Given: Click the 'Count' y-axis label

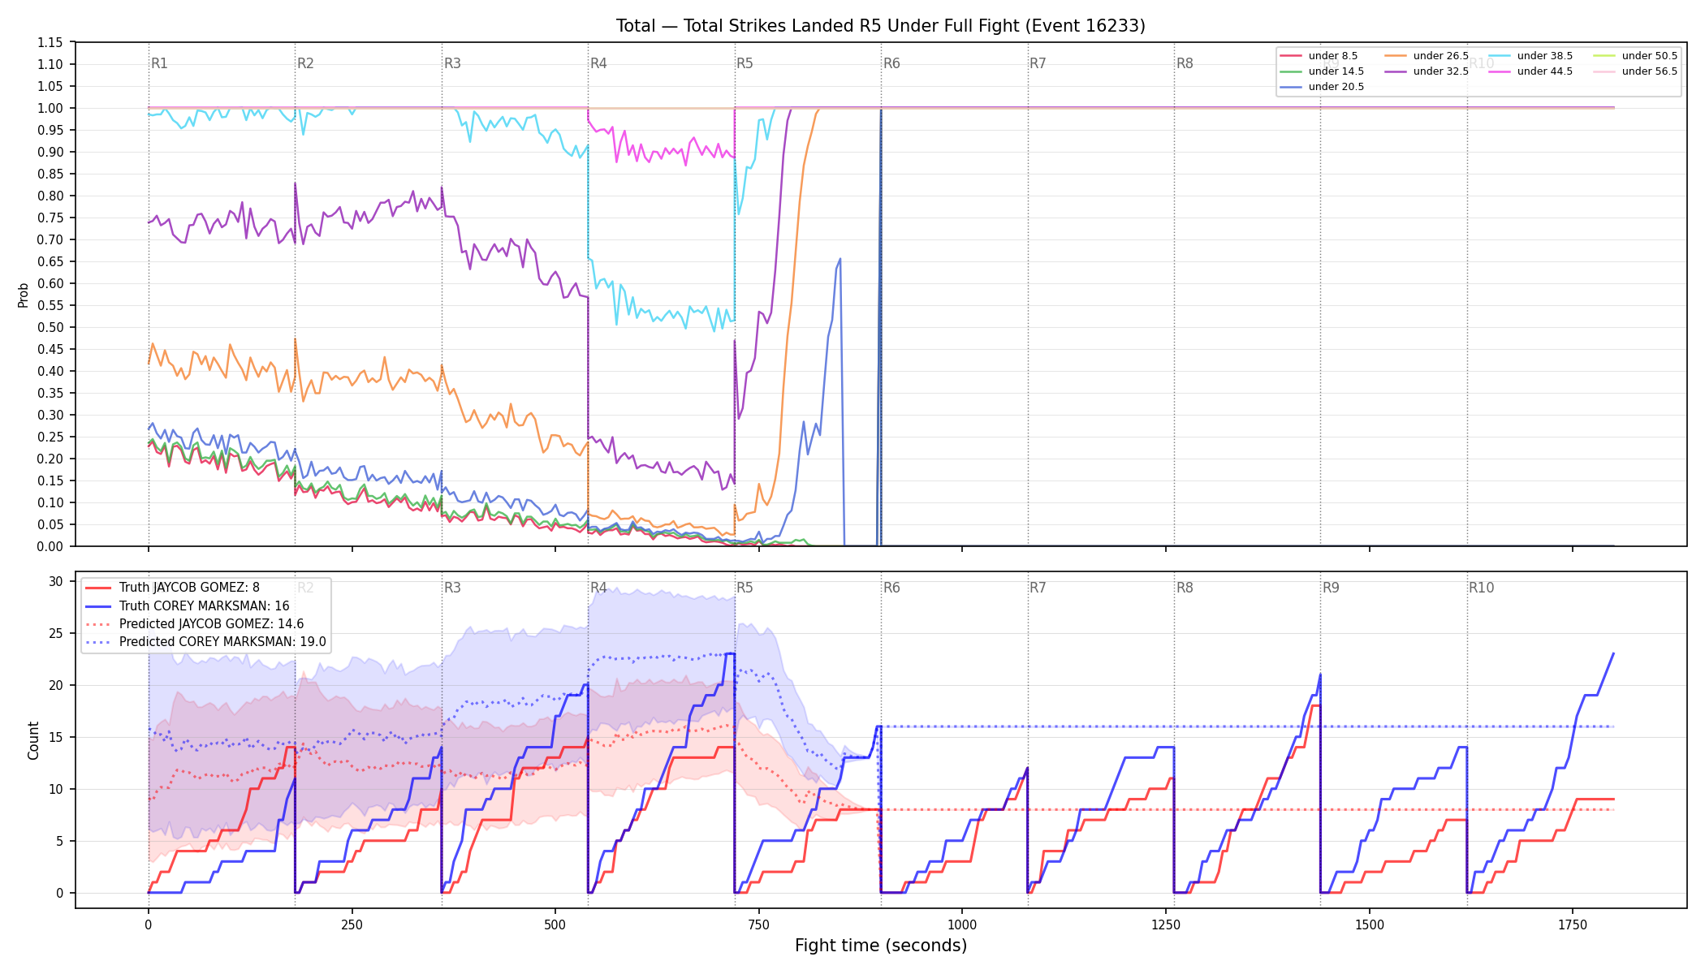Looking at the screenshot, I should pos(33,740).
